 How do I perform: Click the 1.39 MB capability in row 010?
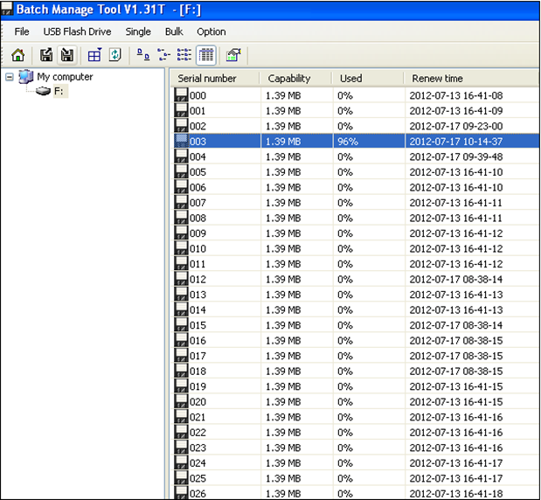[x=283, y=248]
